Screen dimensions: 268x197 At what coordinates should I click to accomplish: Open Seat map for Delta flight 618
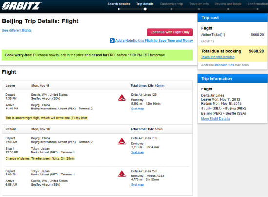pyautogui.click(x=137, y=152)
